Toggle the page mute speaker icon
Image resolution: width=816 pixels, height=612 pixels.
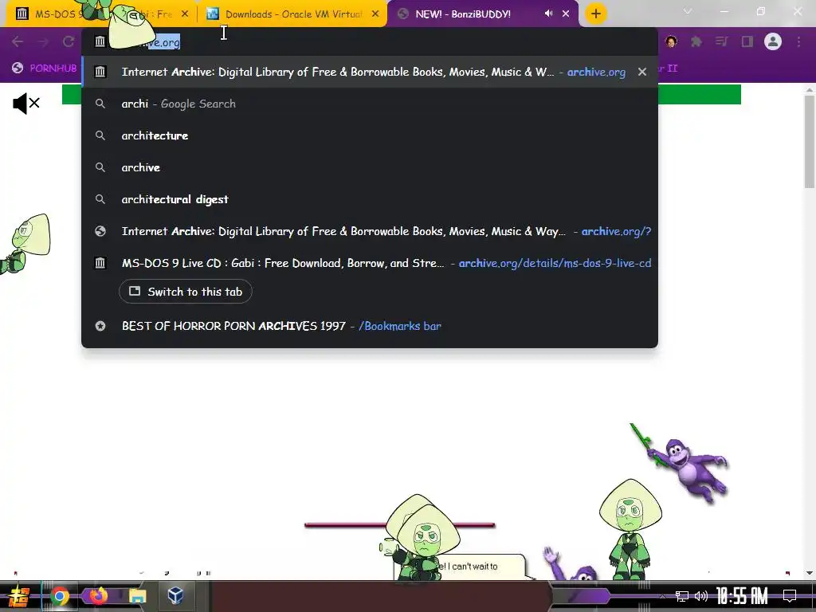pos(26,104)
